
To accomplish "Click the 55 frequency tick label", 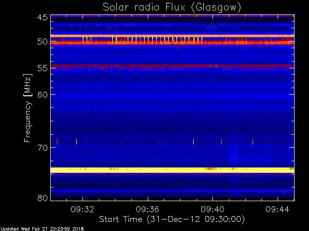I will (42, 68).
